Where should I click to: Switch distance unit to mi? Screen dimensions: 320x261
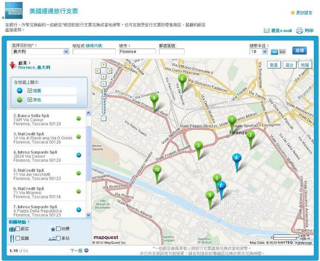[274, 52]
